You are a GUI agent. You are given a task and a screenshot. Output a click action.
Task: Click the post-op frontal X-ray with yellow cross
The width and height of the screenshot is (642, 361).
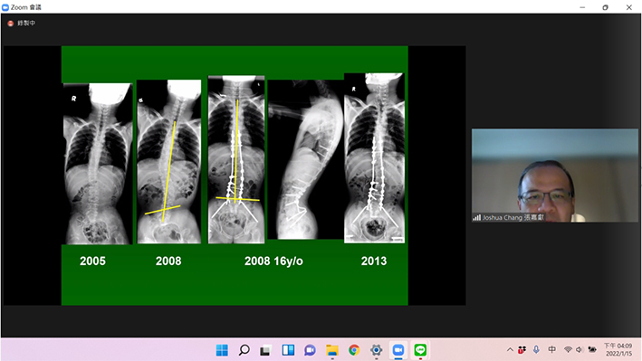(x=236, y=159)
